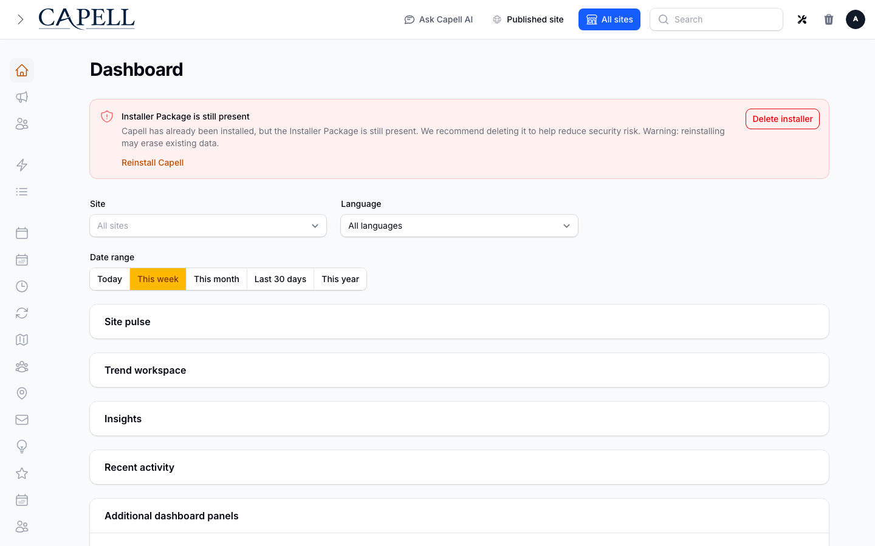Click the All sites blue button
The height and width of the screenshot is (546, 875).
tap(609, 19)
